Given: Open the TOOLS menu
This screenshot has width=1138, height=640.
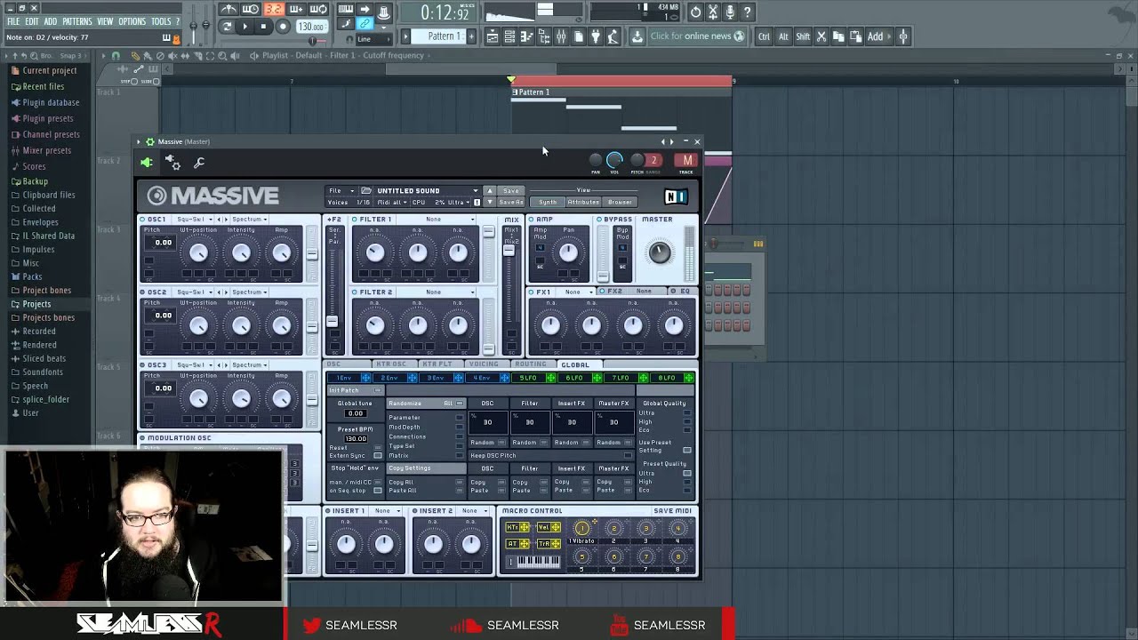Looking at the screenshot, I should click(161, 21).
